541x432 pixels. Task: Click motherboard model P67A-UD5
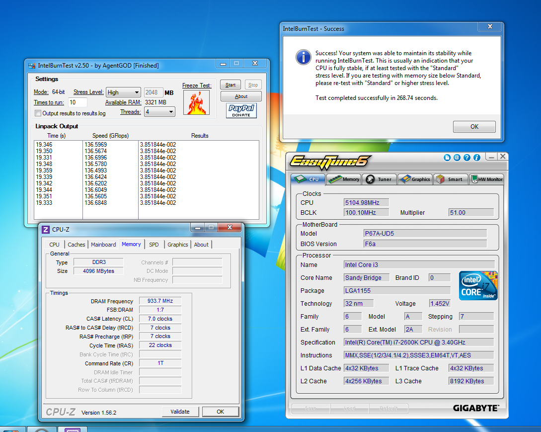pos(425,234)
